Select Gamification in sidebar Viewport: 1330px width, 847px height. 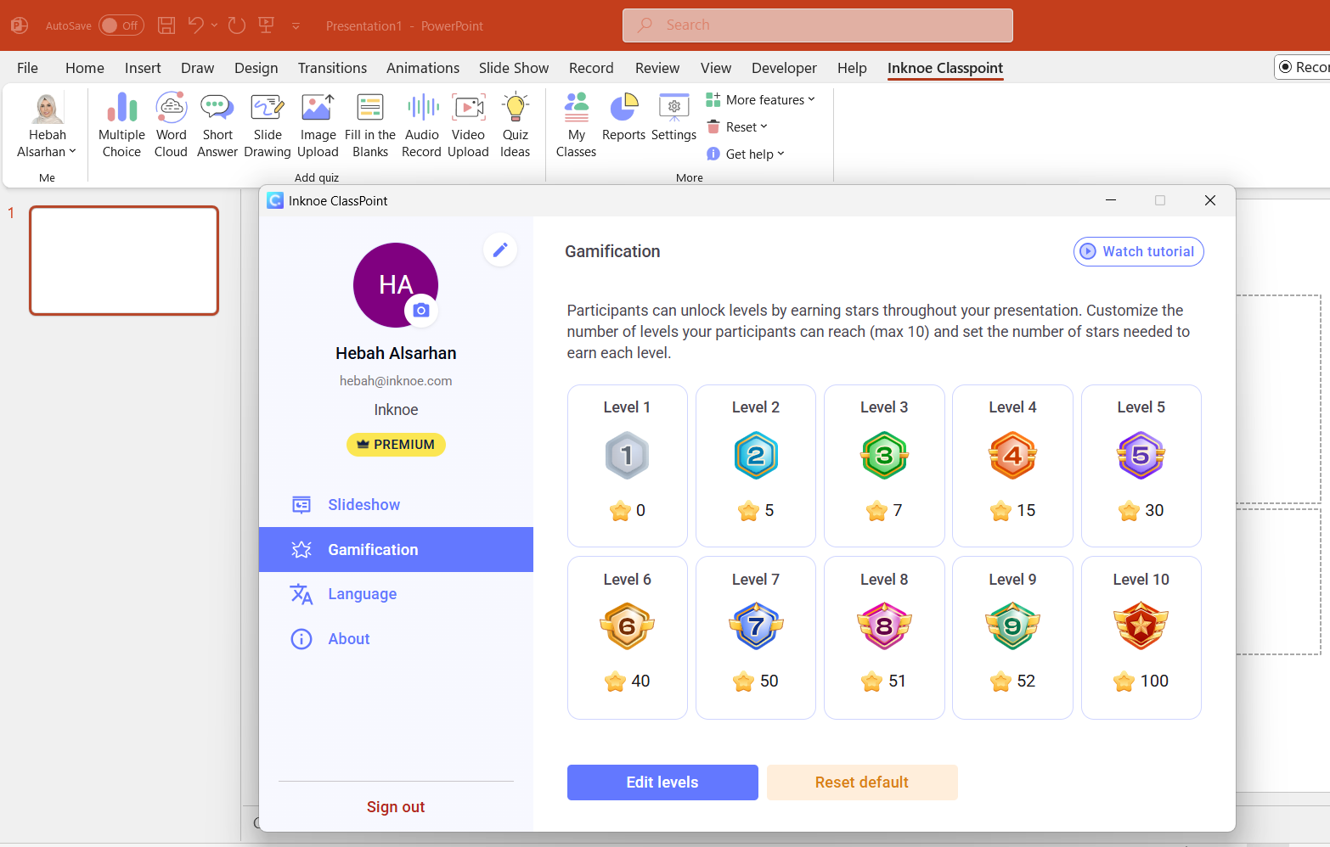click(x=396, y=549)
